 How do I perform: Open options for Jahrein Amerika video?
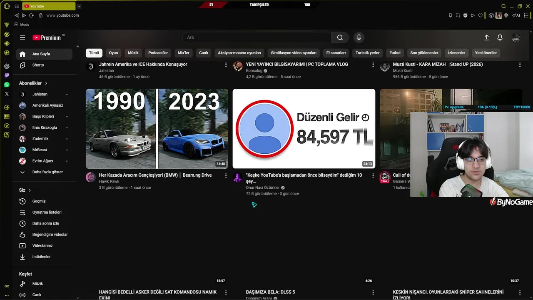coord(226,65)
